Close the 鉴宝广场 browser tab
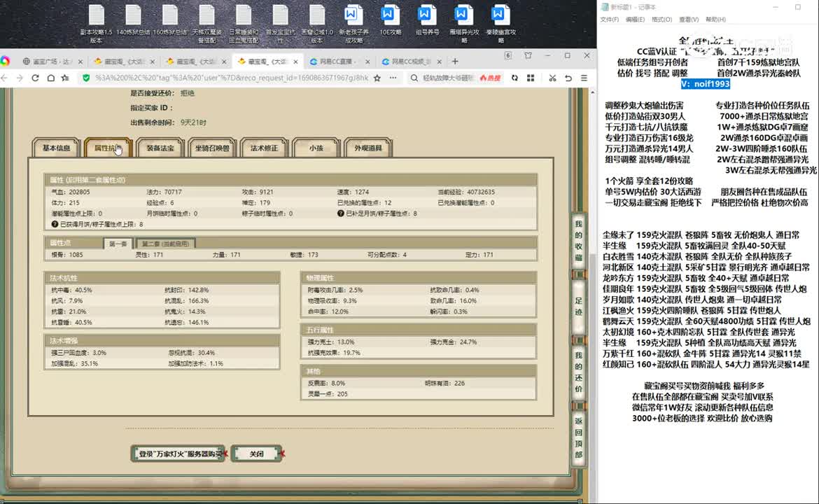 pyautogui.click(x=80, y=61)
